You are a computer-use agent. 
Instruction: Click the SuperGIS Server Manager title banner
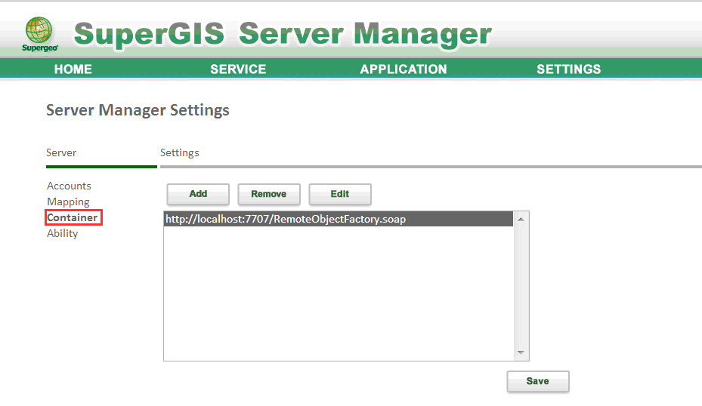pyautogui.click(x=283, y=34)
